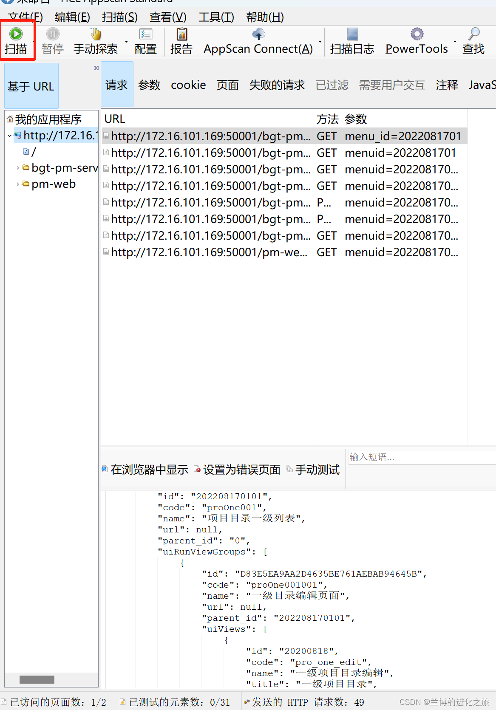Click the page icon of '/' node
The height and width of the screenshot is (710, 496).
click(26, 152)
